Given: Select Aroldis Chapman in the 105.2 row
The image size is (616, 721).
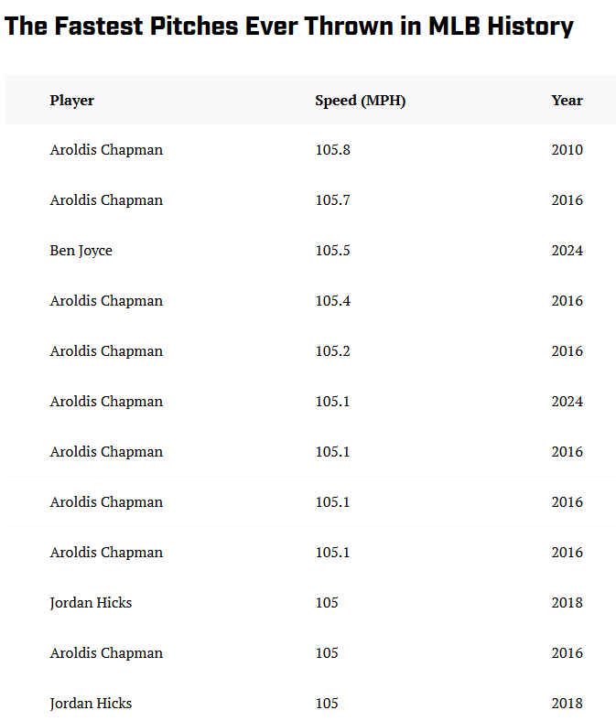Looking at the screenshot, I should (x=106, y=351).
